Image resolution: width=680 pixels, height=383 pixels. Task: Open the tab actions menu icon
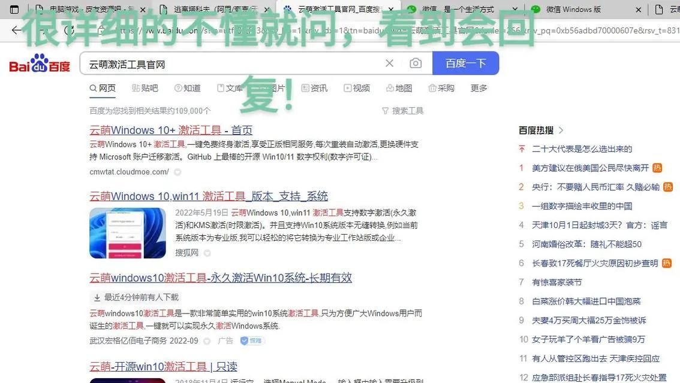click(14, 9)
